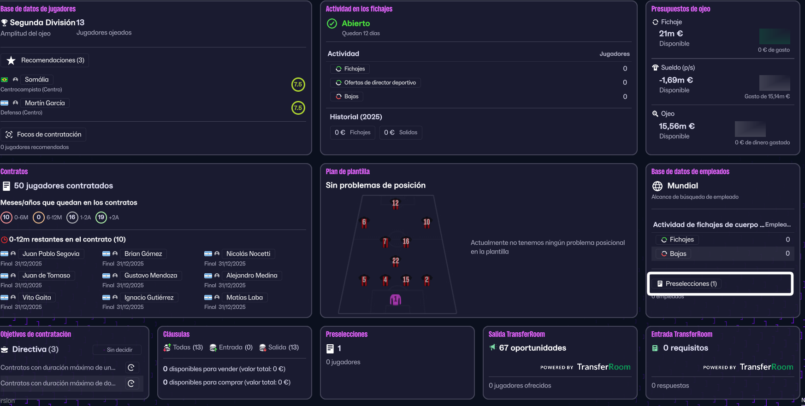Click the icon beside 0 requisitos

655,348
